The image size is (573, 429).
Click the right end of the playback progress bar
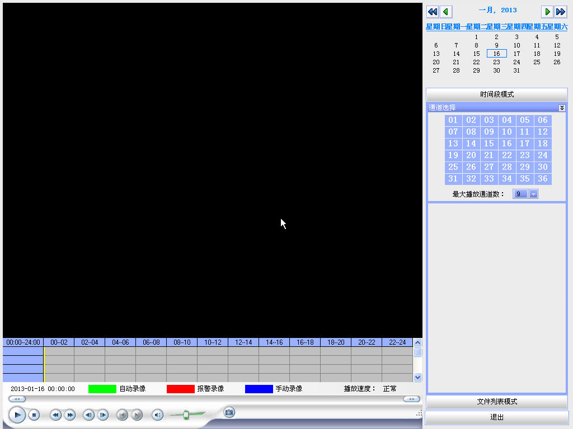tap(411, 399)
